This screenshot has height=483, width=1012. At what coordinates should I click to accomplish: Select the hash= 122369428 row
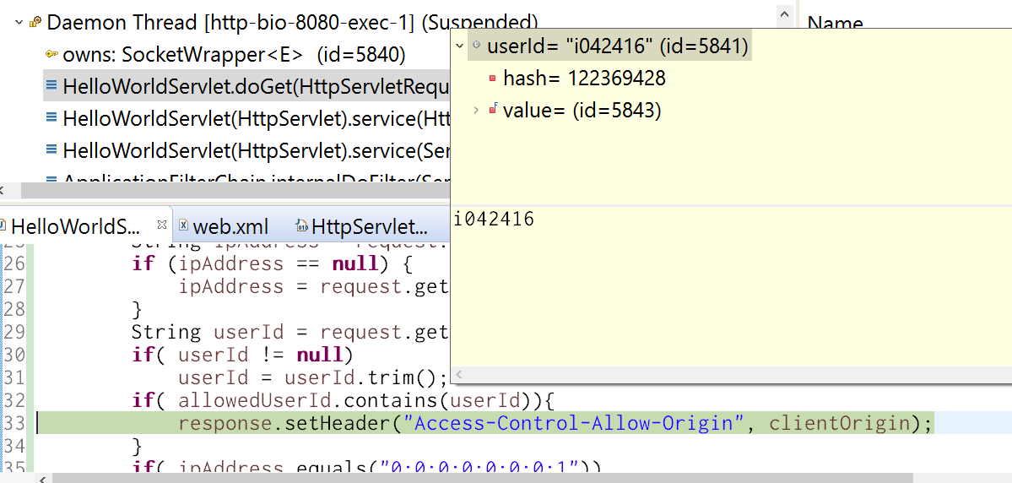pyautogui.click(x=584, y=79)
